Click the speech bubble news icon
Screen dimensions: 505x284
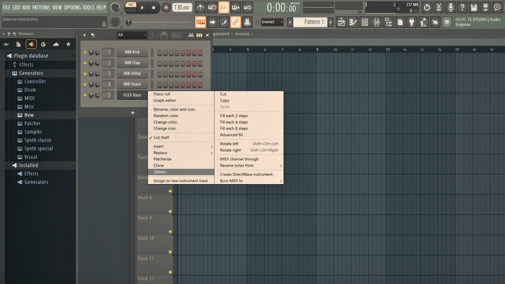click(498, 7)
